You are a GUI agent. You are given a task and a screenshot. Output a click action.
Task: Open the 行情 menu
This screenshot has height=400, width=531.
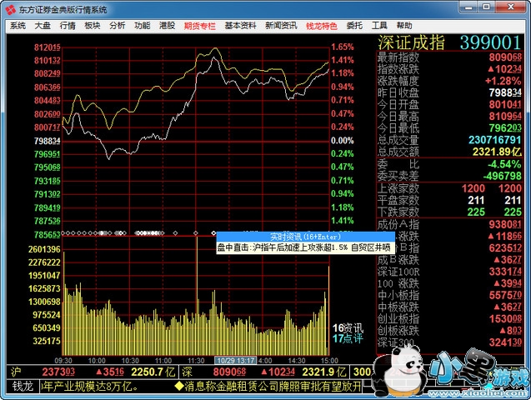pyautogui.click(x=68, y=26)
